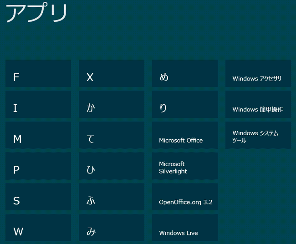Jump to the め kana tile

coord(185,73)
